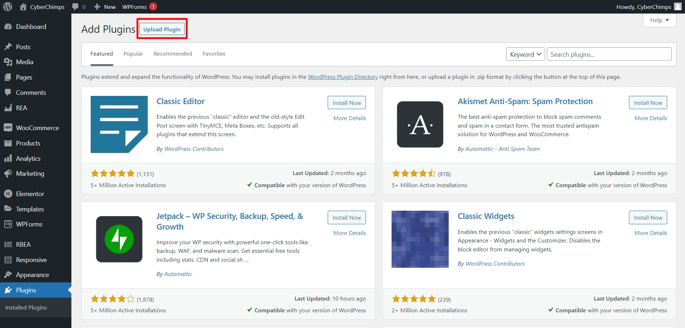Open CyberChimps home icon in admin bar
Image resolution: width=685 pixels, height=328 pixels.
[23, 7]
